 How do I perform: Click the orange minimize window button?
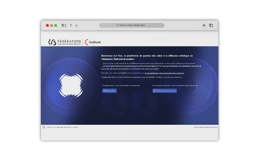51,25
